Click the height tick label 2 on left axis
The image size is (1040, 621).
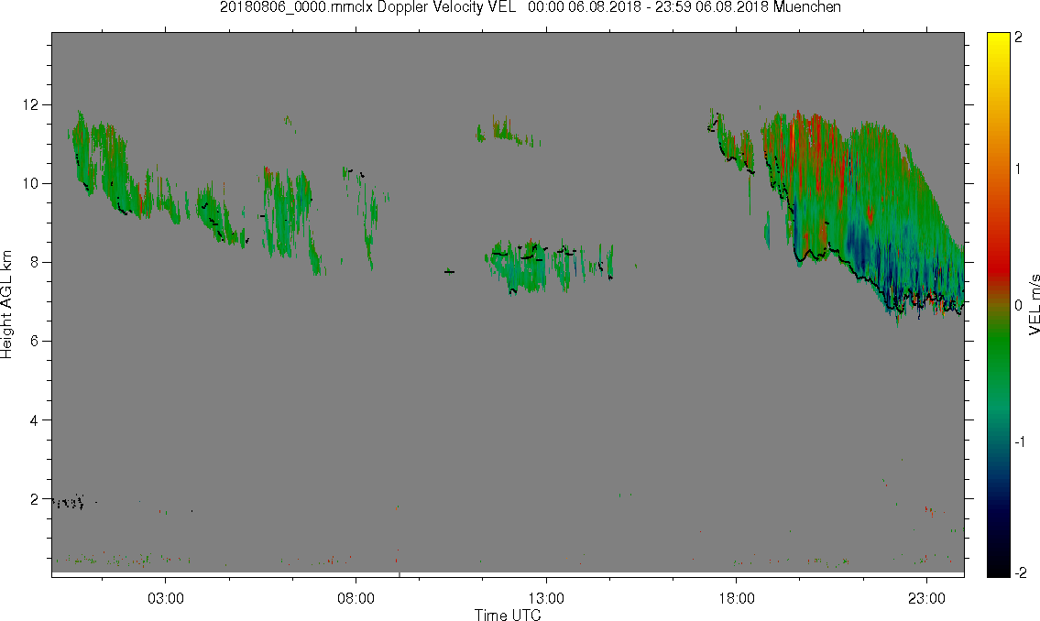tap(35, 499)
